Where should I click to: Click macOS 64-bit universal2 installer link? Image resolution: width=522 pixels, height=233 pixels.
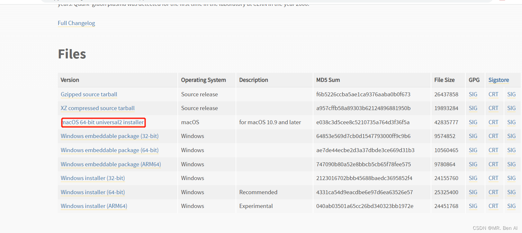point(103,122)
